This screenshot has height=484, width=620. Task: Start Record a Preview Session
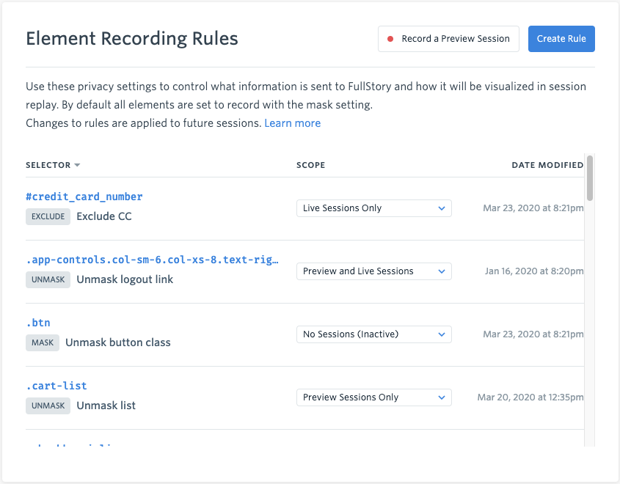click(x=448, y=39)
